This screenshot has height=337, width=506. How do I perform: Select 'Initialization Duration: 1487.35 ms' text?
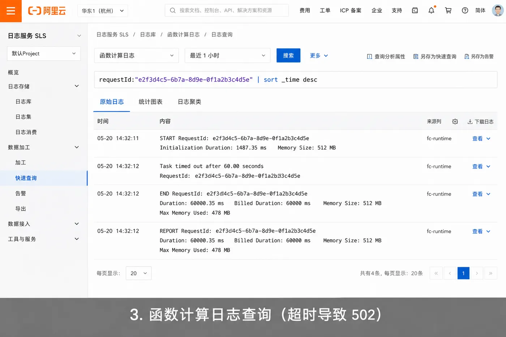click(x=213, y=148)
